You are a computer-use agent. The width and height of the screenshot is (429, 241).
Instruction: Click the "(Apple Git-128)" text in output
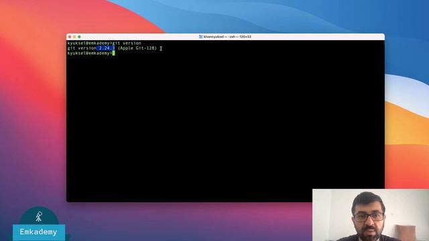(137, 48)
